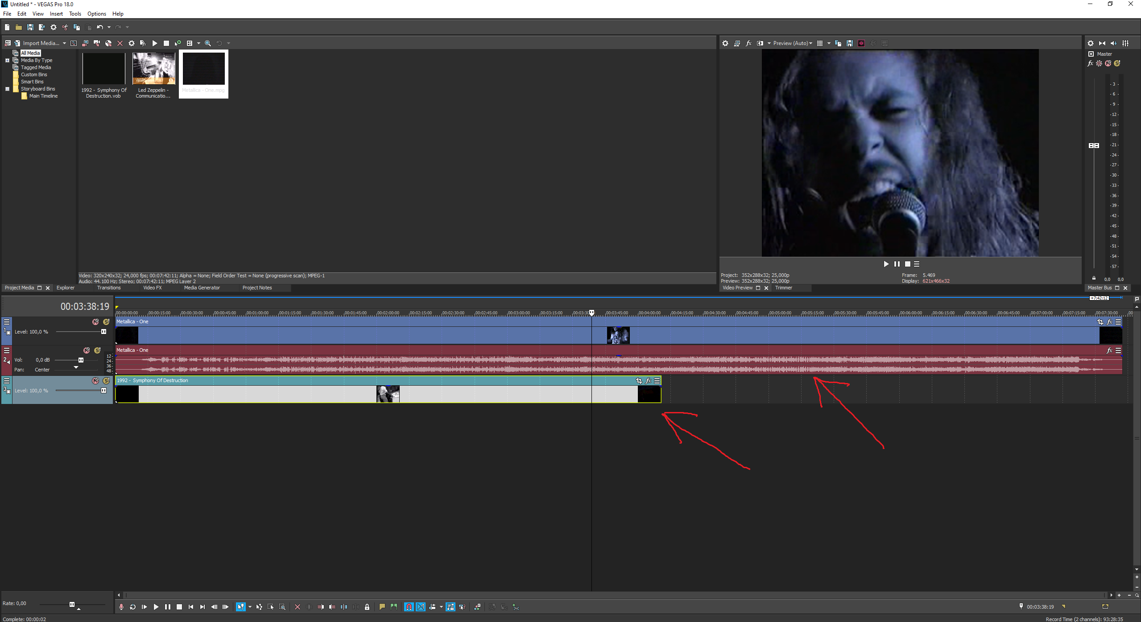1141x622 pixels.
Task: Play the timeline from the transport bar
Action: tap(156, 607)
